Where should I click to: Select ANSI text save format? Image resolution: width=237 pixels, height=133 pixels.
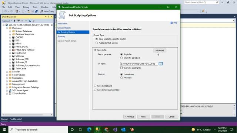click(121, 78)
